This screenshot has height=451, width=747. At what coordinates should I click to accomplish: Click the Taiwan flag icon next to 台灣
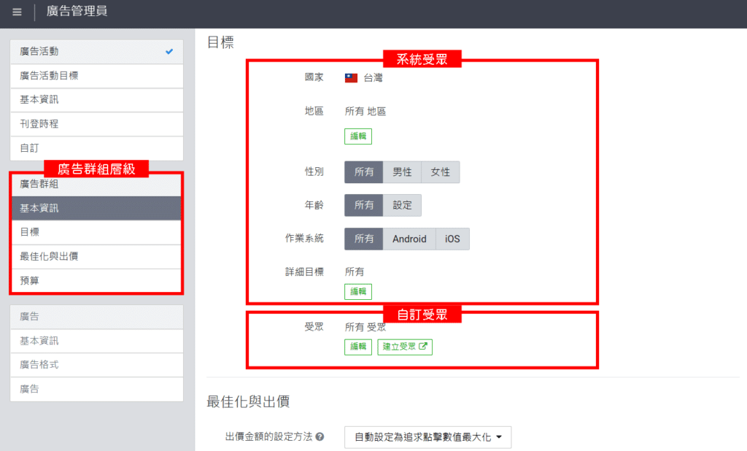(x=349, y=77)
